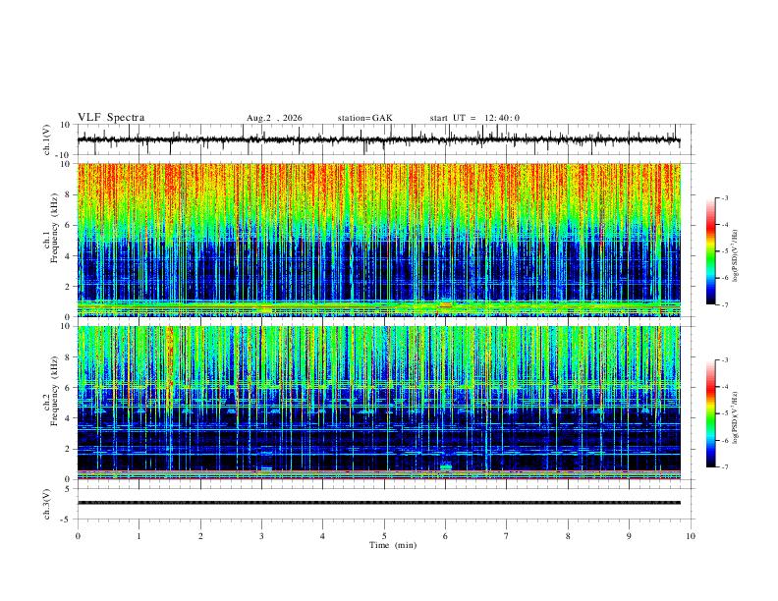The width and height of the screenshot is (778, 601).
Task: Click the ch.1 voltage waveform trace
Action: (x=378, y=139)
